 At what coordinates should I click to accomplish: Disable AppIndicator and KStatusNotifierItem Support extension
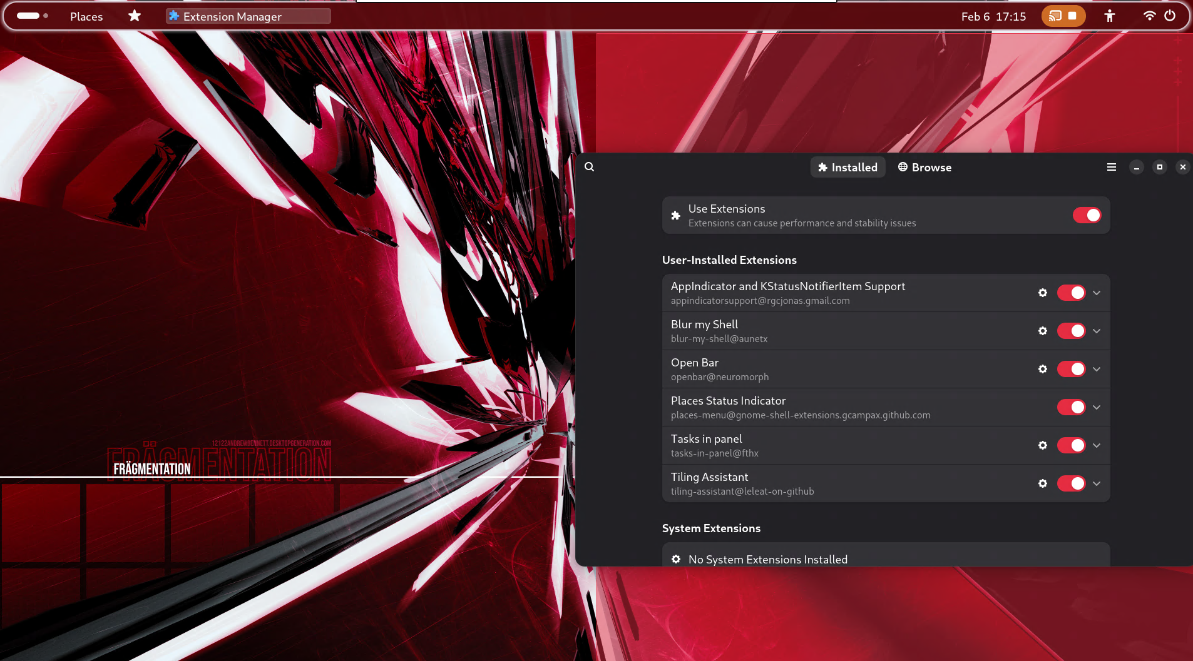pos(1072,293)
